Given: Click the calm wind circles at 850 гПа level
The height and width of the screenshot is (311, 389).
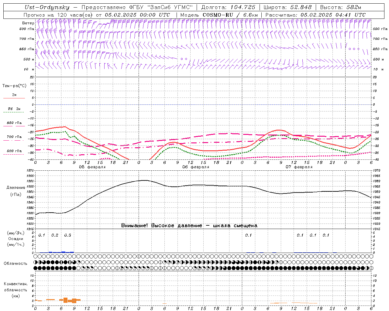Looking at the screenshot, I should point(354,49).
